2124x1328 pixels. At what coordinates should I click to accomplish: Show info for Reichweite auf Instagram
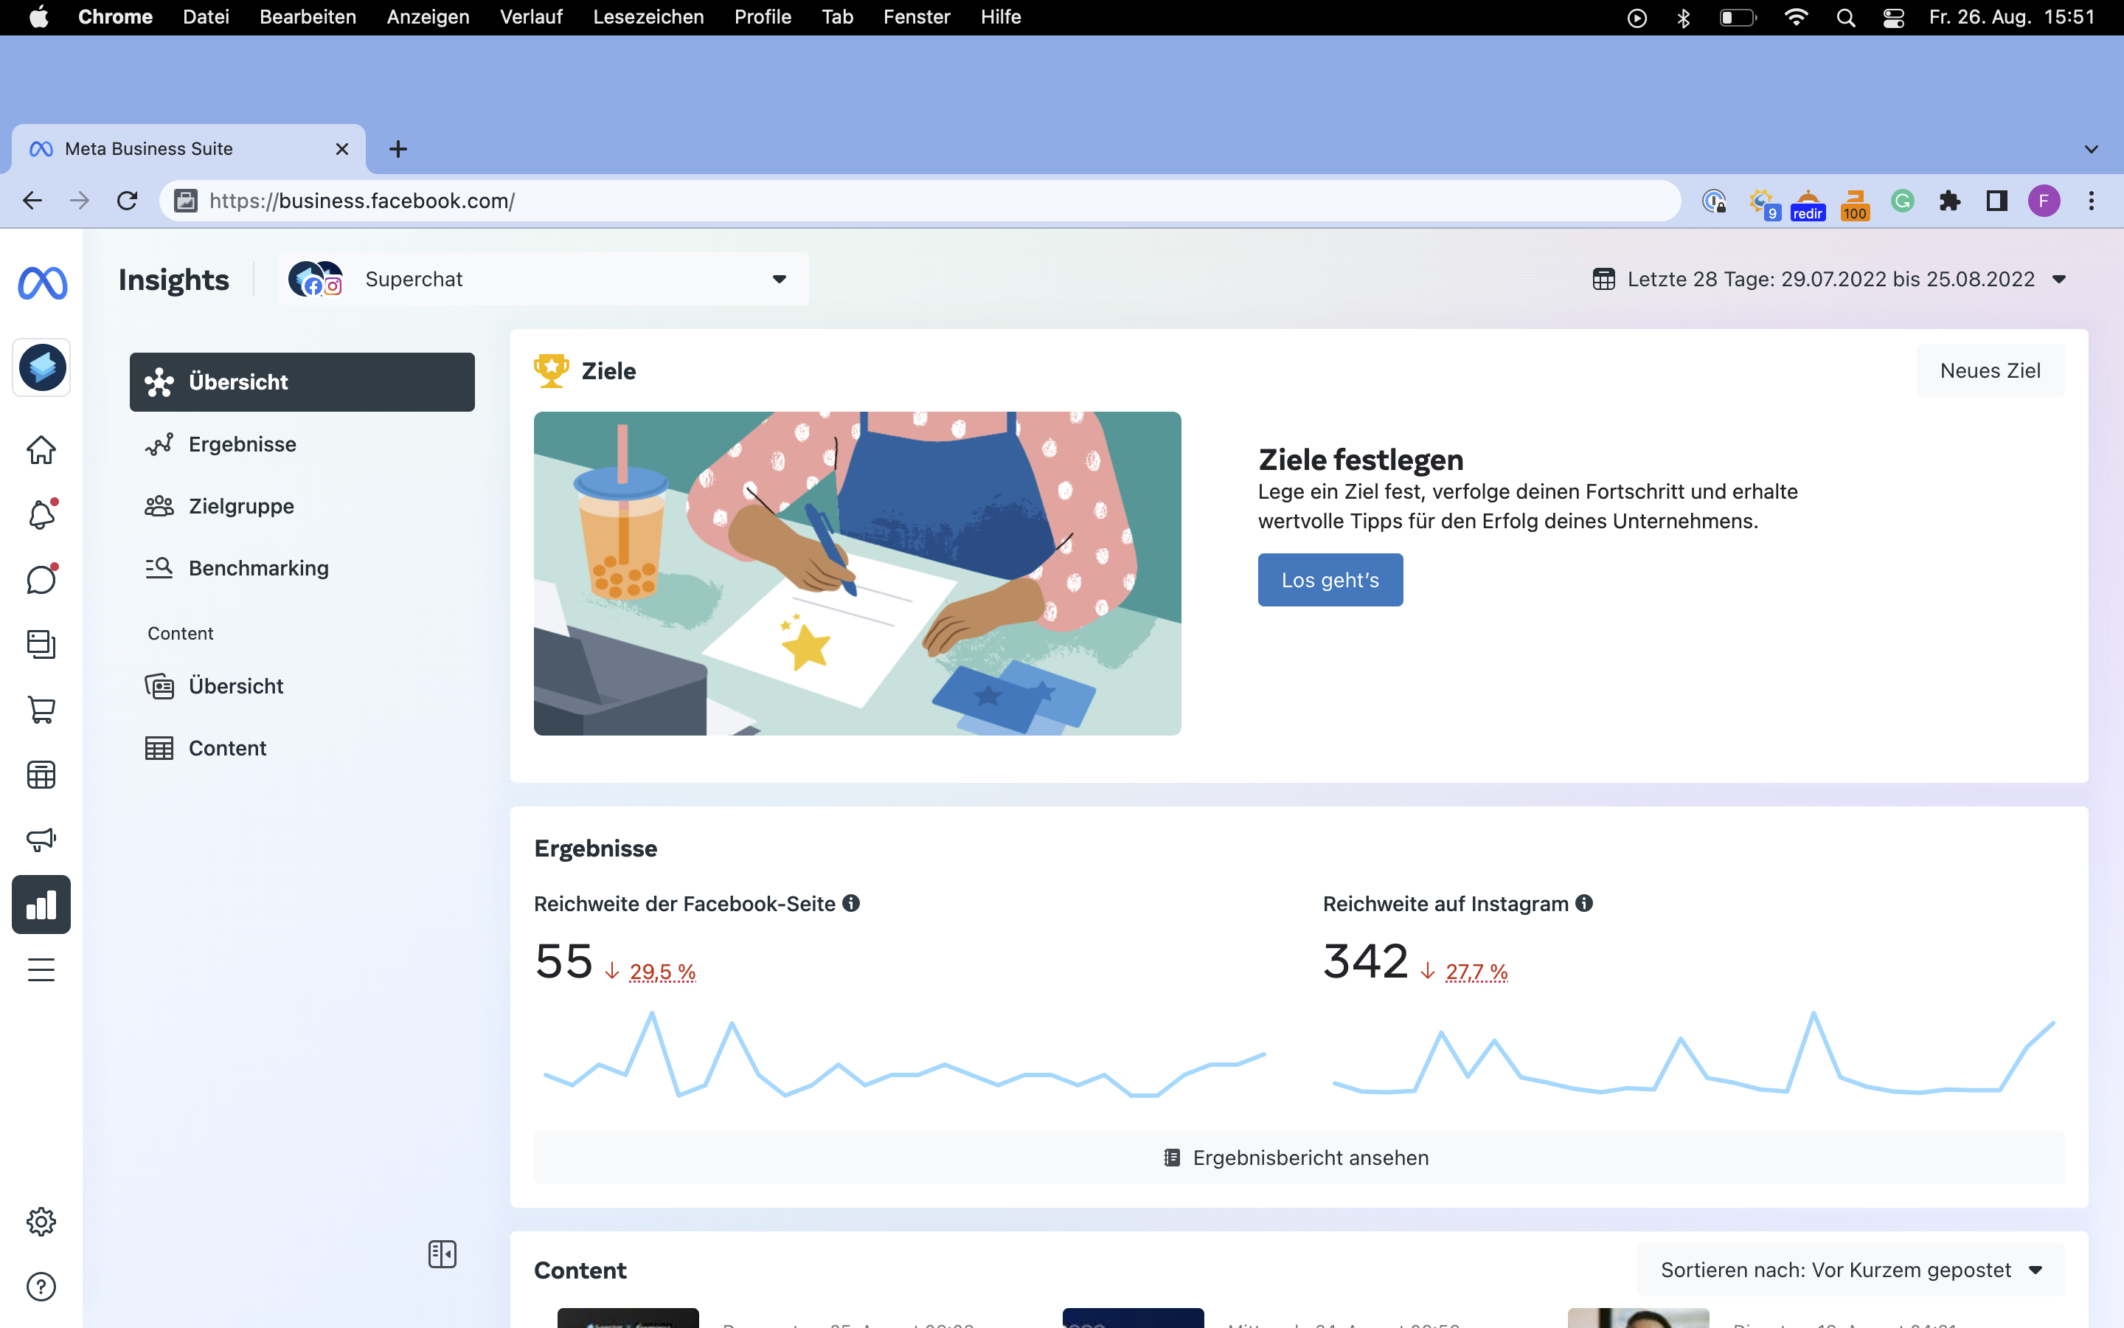1584,903
